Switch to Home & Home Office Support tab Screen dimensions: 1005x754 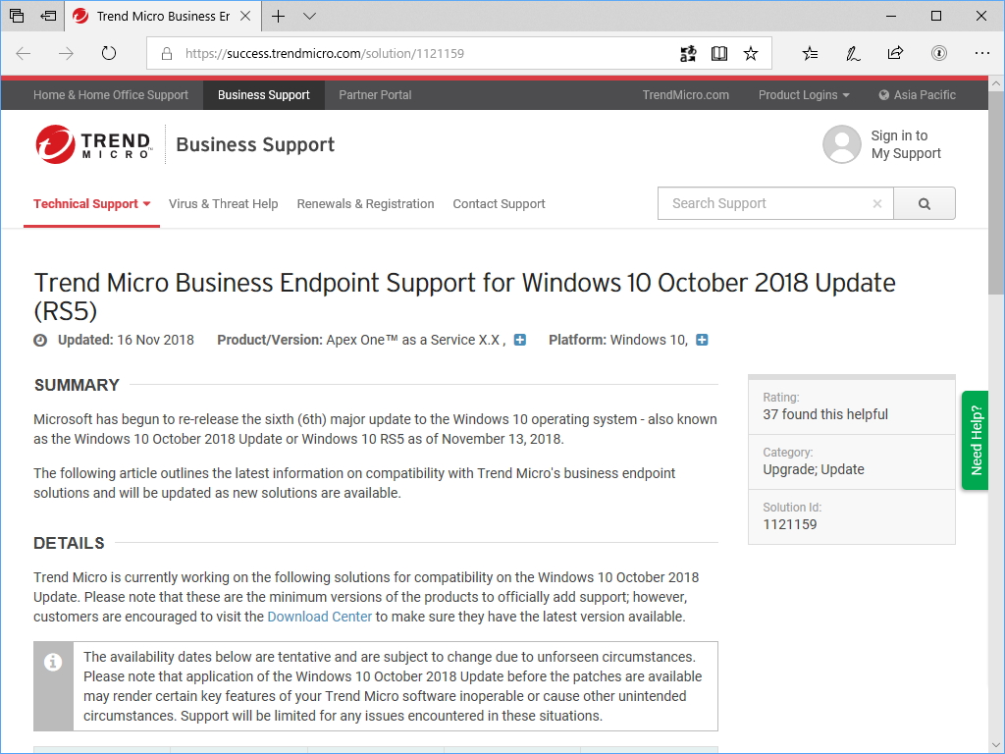pos(111,95)
